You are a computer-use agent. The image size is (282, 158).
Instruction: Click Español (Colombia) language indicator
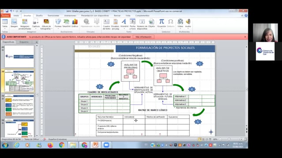(x=57, y=139)
